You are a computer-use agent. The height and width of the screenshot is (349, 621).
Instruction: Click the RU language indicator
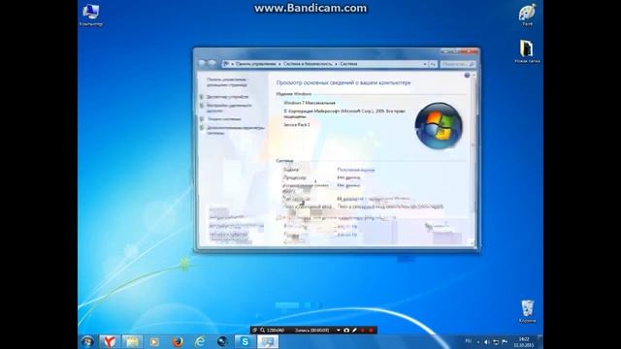(x=469, y=341)
